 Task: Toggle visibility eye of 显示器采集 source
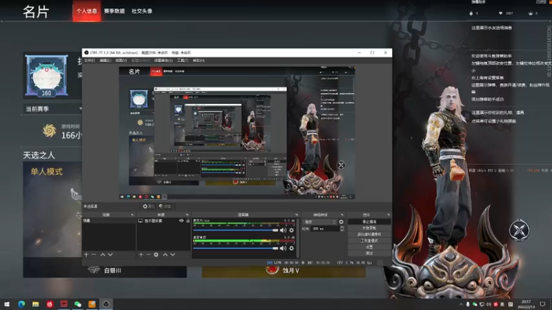point(181,220)
